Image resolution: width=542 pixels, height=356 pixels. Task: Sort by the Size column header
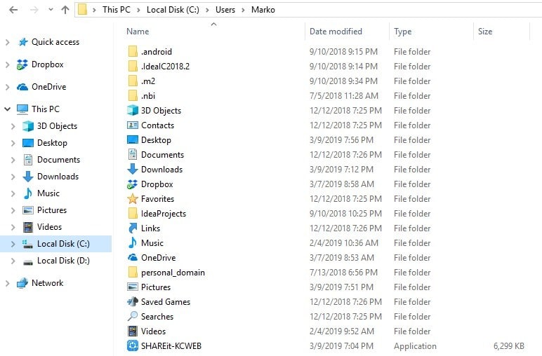click(485, 32)
